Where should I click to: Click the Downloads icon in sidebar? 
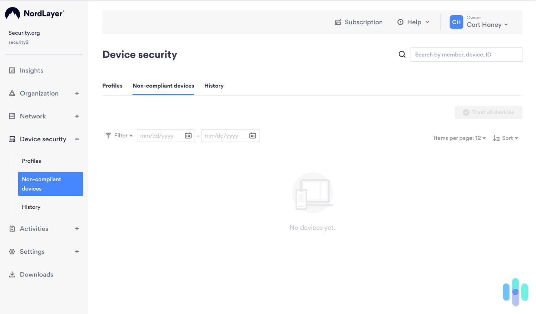[12, 274]
